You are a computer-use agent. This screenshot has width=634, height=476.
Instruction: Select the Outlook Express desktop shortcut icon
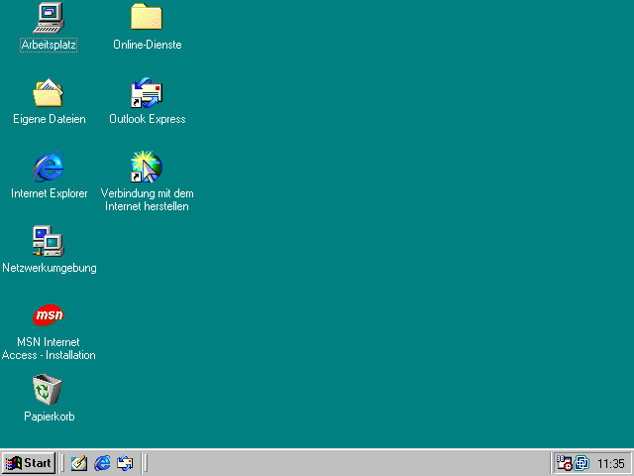coord(147,92)
